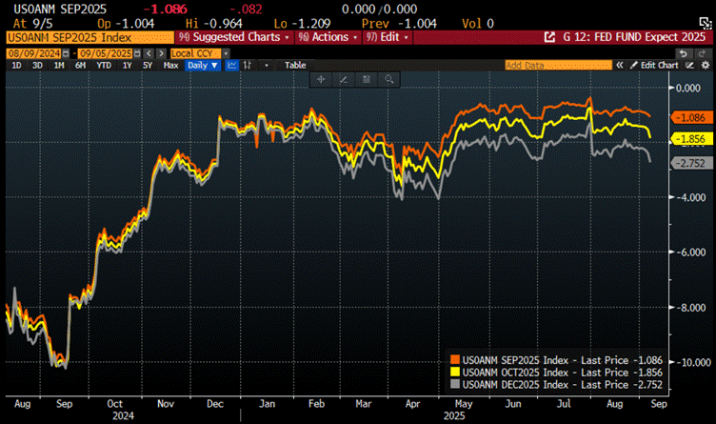Image resolution: width=716 pixels, height=424 pixels.
Task: Collapse panel with double left chevron
Action: (x=620, y=66)
